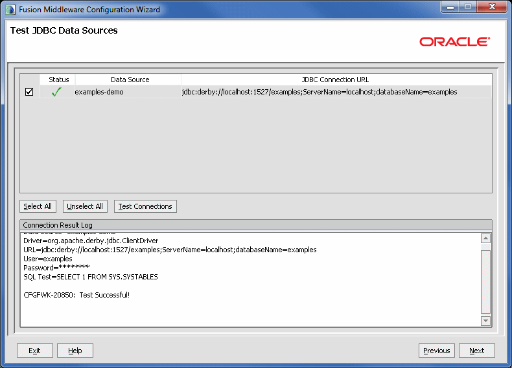512x368 pixels.
Task: Maximize the Configuration Wizard window
Action: 468,7
